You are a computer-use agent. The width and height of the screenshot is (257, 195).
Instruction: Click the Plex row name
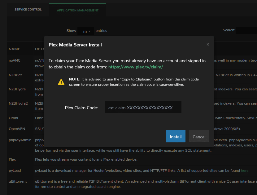tap(12, 159)
